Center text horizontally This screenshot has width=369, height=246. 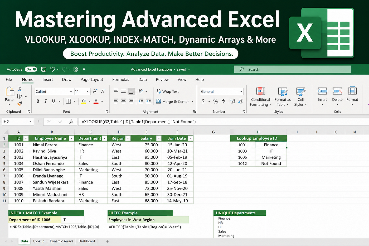pos(123,101)
